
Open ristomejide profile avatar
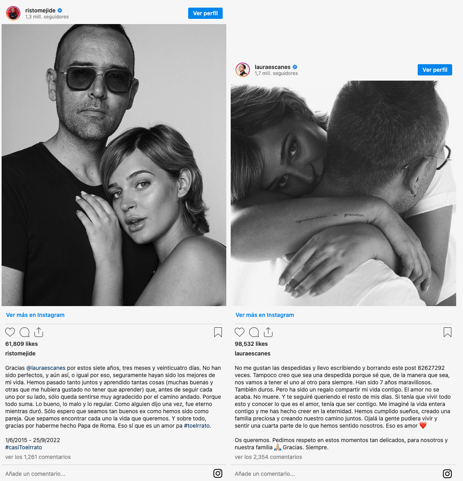click(13, 13)
